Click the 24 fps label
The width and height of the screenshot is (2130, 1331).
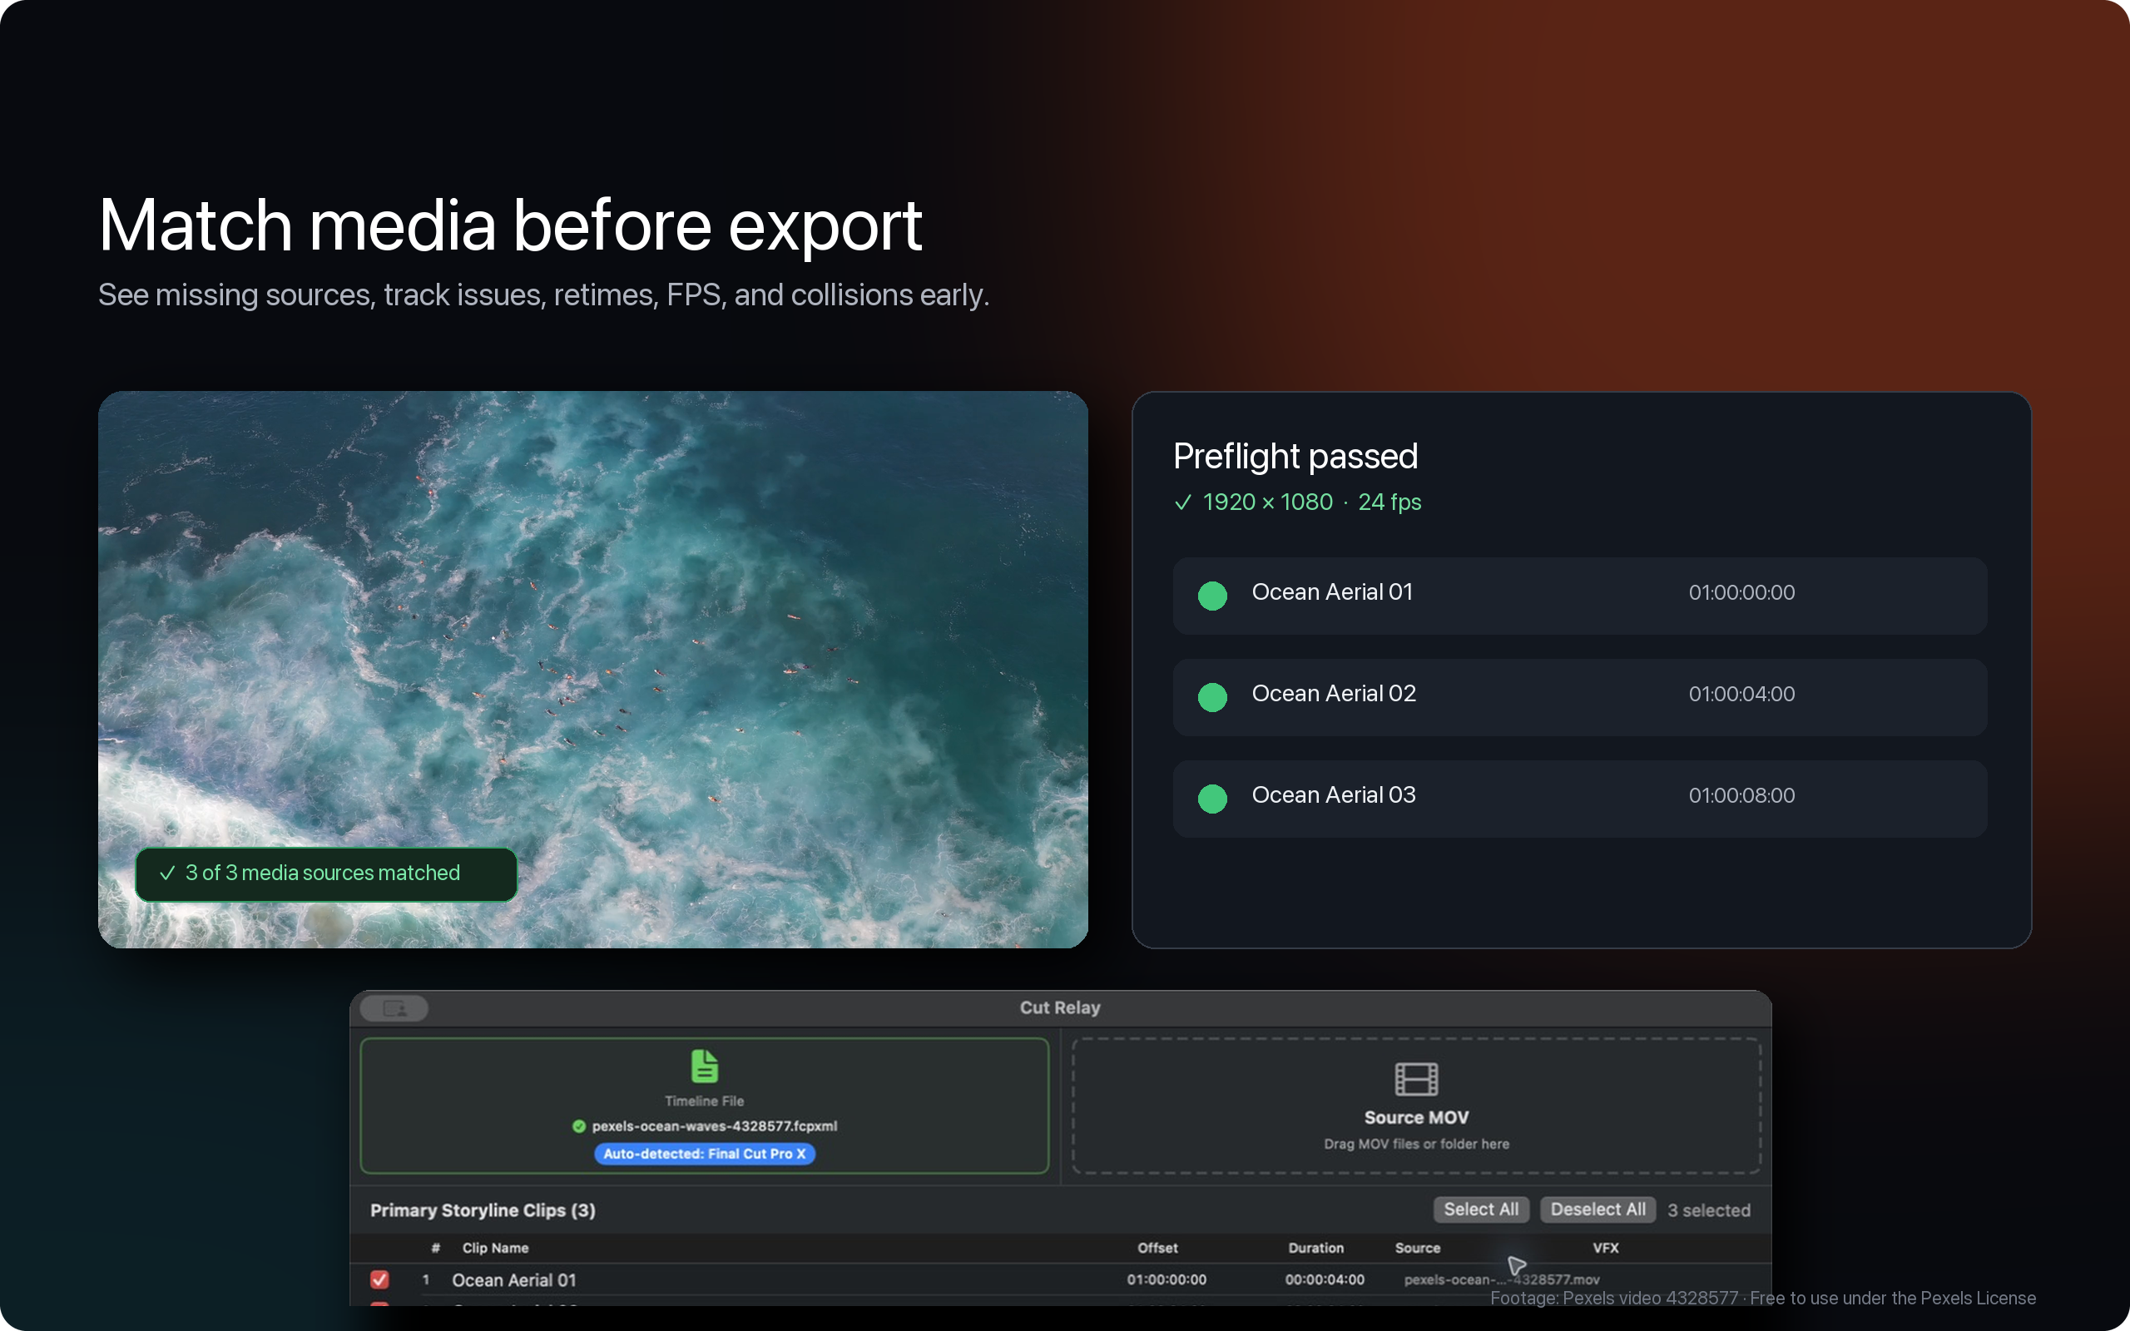[1389, 502]
